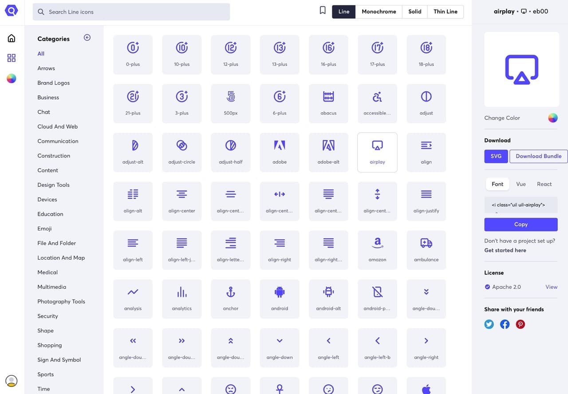Switch to Line icon style
The width and height of the screenshot is (568, 394).
344,12
